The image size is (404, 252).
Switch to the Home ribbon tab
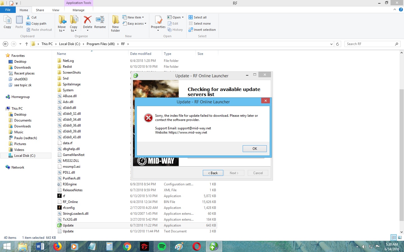click(x=24, y=10)
